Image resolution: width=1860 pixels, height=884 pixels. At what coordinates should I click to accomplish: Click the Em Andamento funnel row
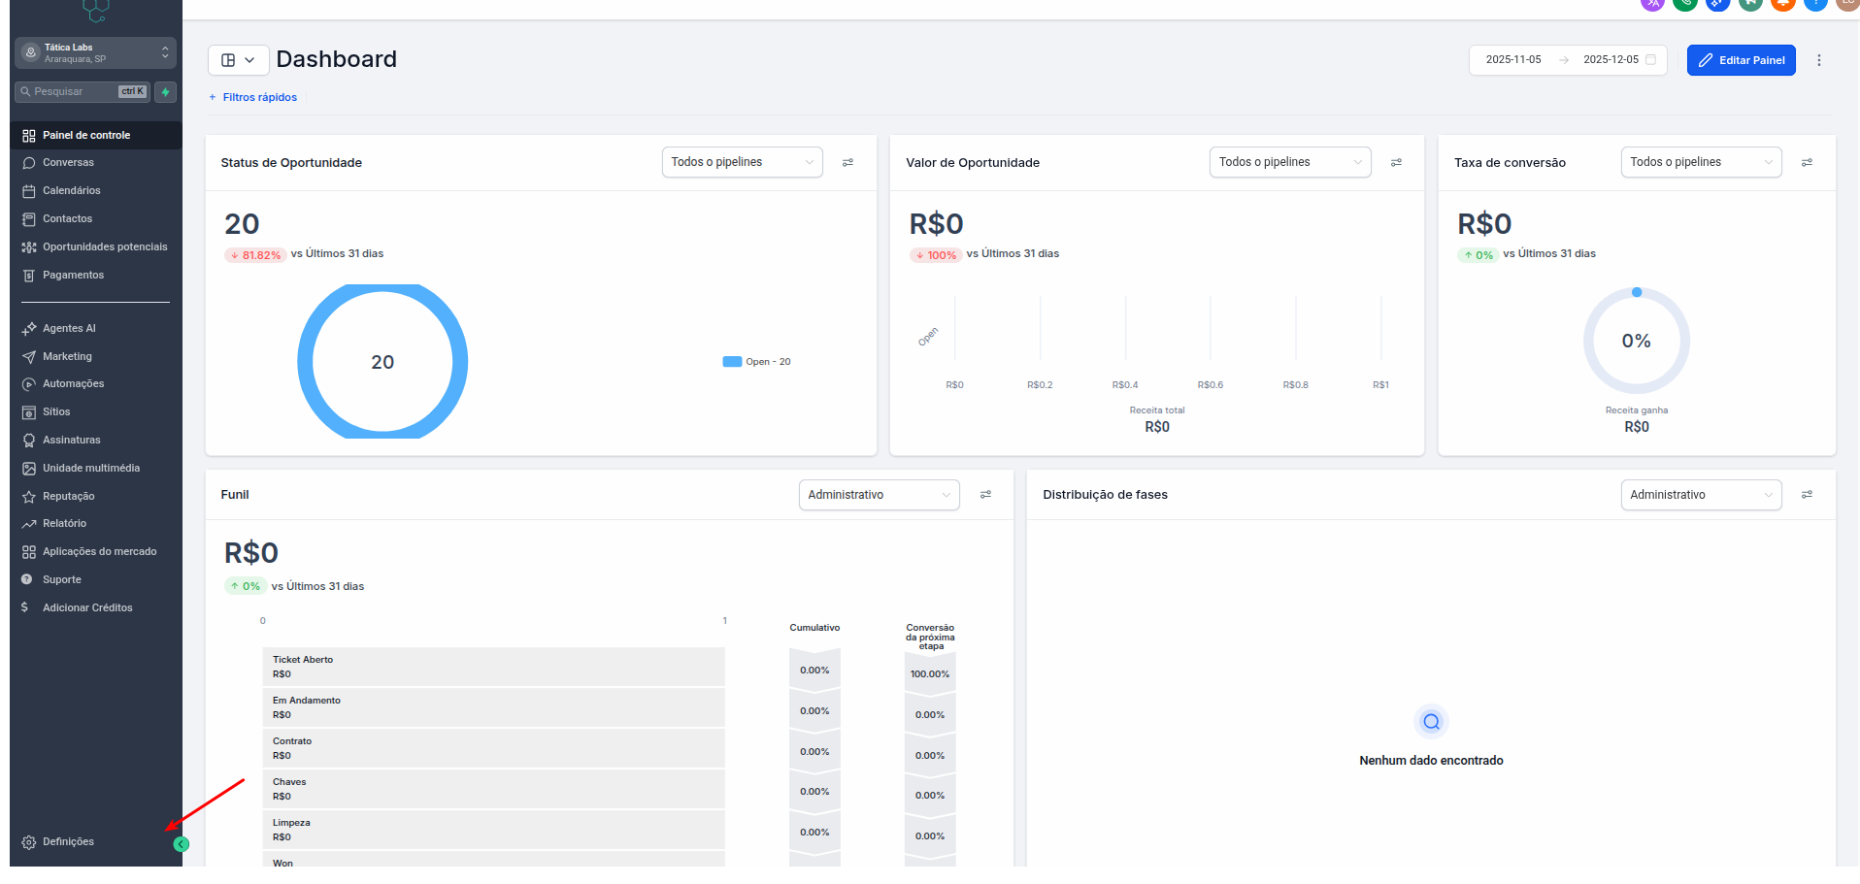pyautogui.click(x=493, y=708)
